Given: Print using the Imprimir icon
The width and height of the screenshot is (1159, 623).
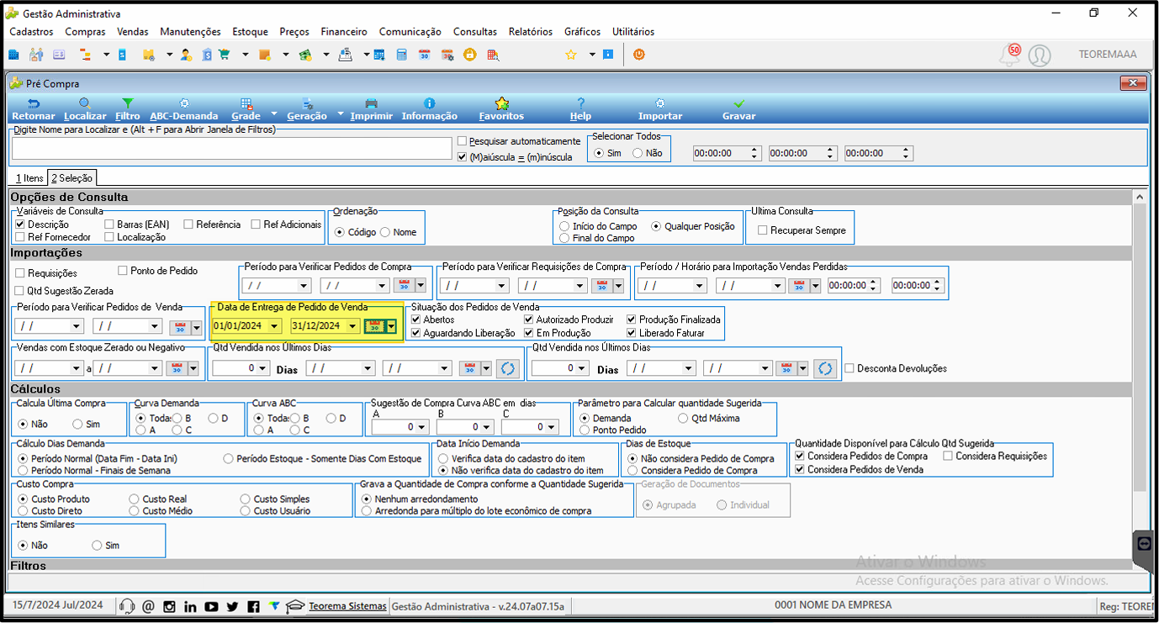Looking at the screenshot, I should 371,103.
